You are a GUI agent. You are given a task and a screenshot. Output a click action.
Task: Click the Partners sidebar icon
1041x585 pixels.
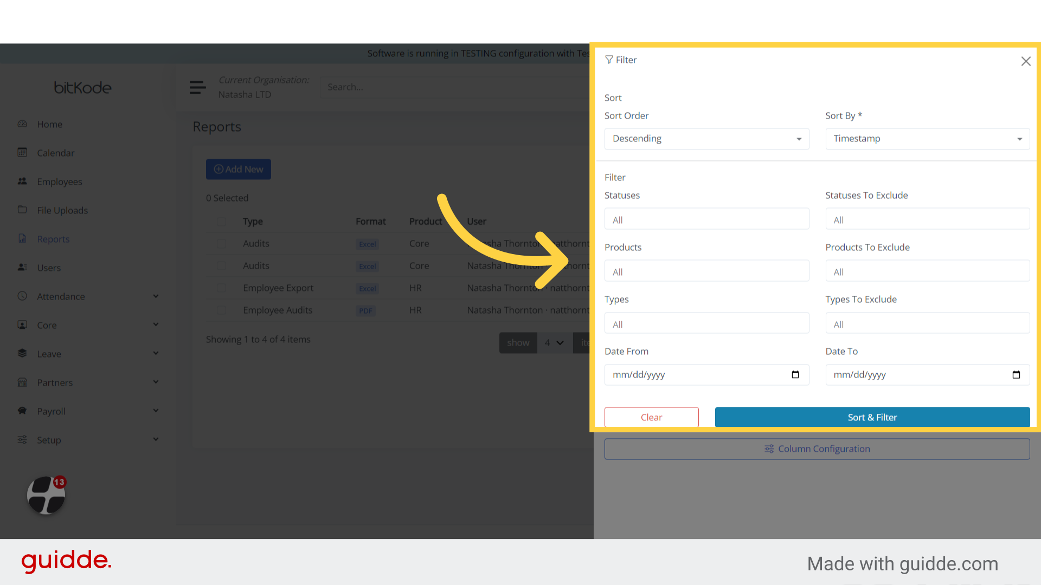tap(22, 382)
